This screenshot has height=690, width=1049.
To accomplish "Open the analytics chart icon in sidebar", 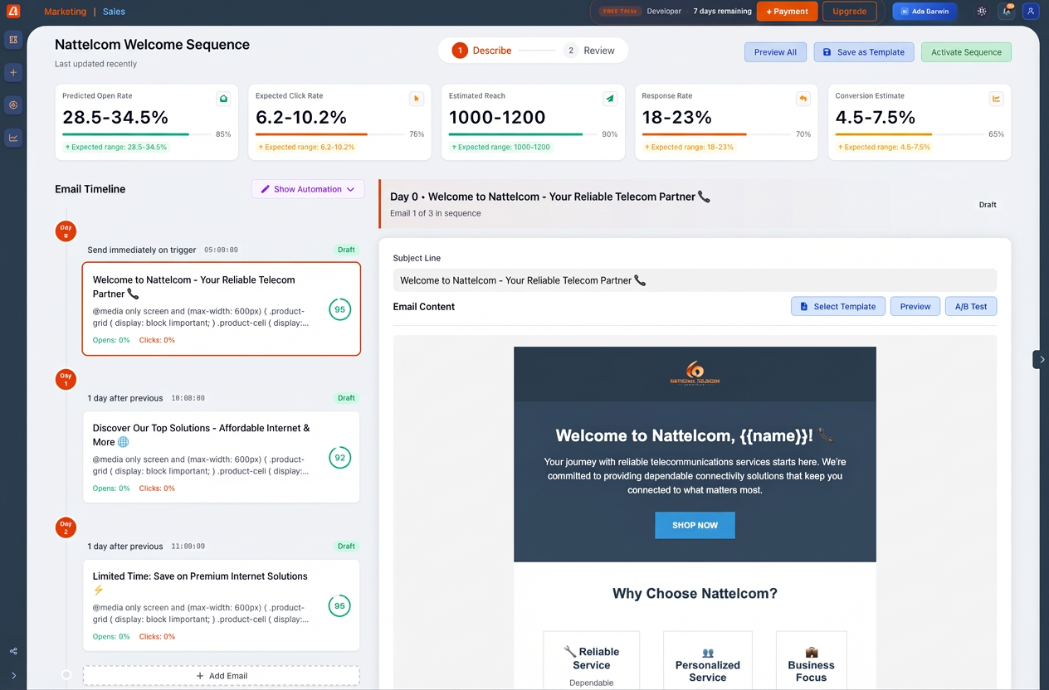I will click(13, 138).
